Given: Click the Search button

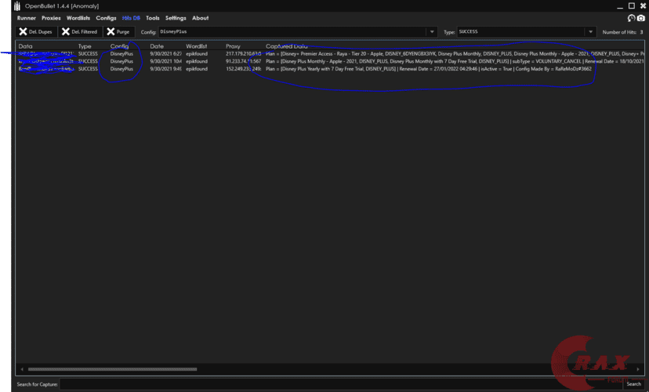Looking at the screenshot, I should pos(633,384).
